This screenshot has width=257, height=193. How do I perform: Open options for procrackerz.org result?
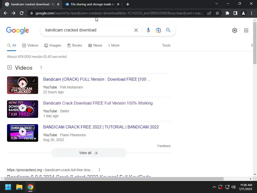click(99, 170)
